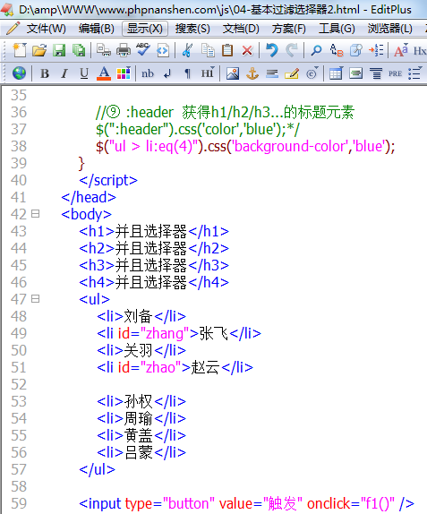Open the 文件(W) menu
The image size is (427, 514).
click(47, 29)
